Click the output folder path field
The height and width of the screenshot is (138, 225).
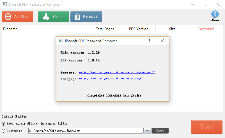86,131
